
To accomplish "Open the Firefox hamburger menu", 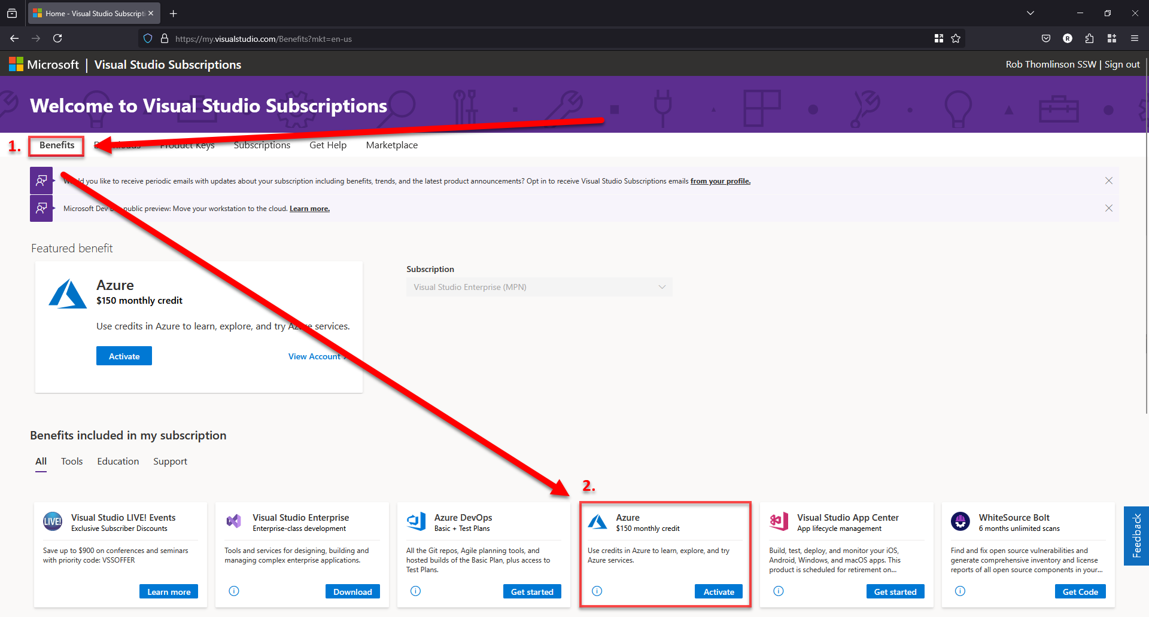I will point(1135,38).
